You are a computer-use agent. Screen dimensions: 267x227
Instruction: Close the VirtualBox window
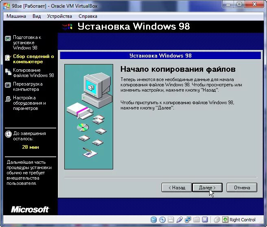[254, 4]
